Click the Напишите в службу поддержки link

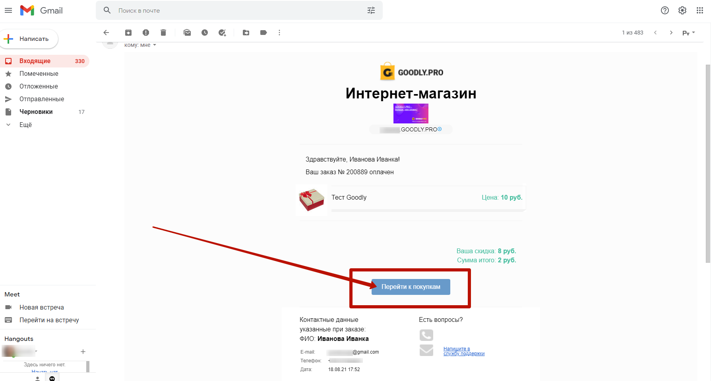point(464,351)
